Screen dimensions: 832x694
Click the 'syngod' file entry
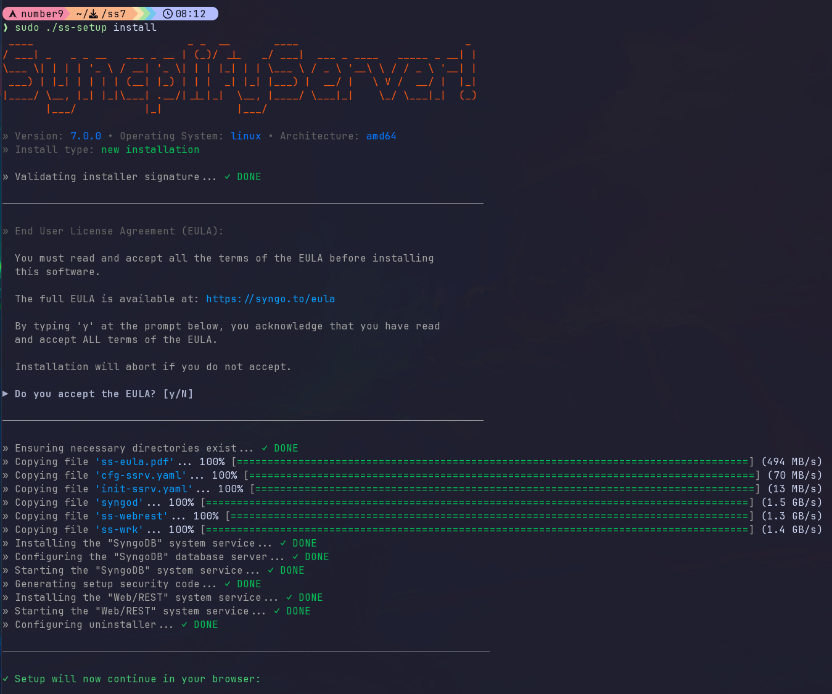click(x=119, y=502)
